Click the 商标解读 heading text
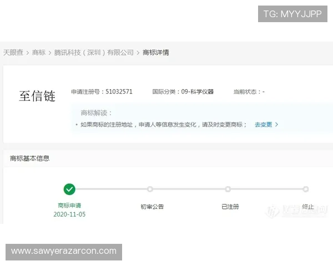The height and width of the screenshot is (266, 333). tap(96, 113)
